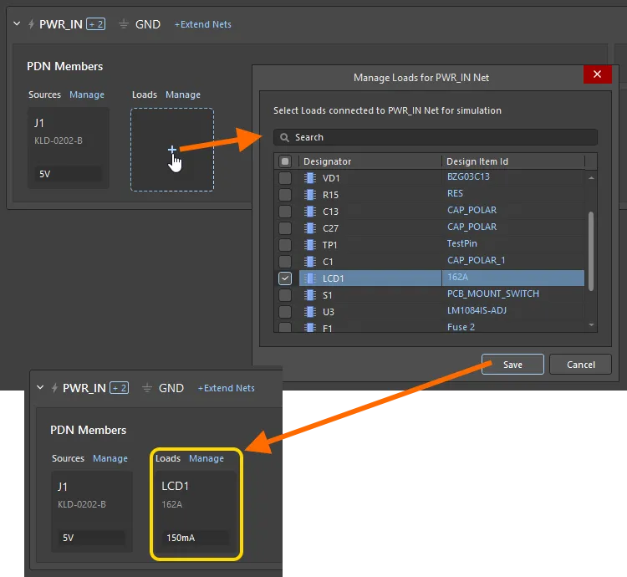
Task: Click the vertical scrollbar in loads list
Action: click(x=592, y=251)
